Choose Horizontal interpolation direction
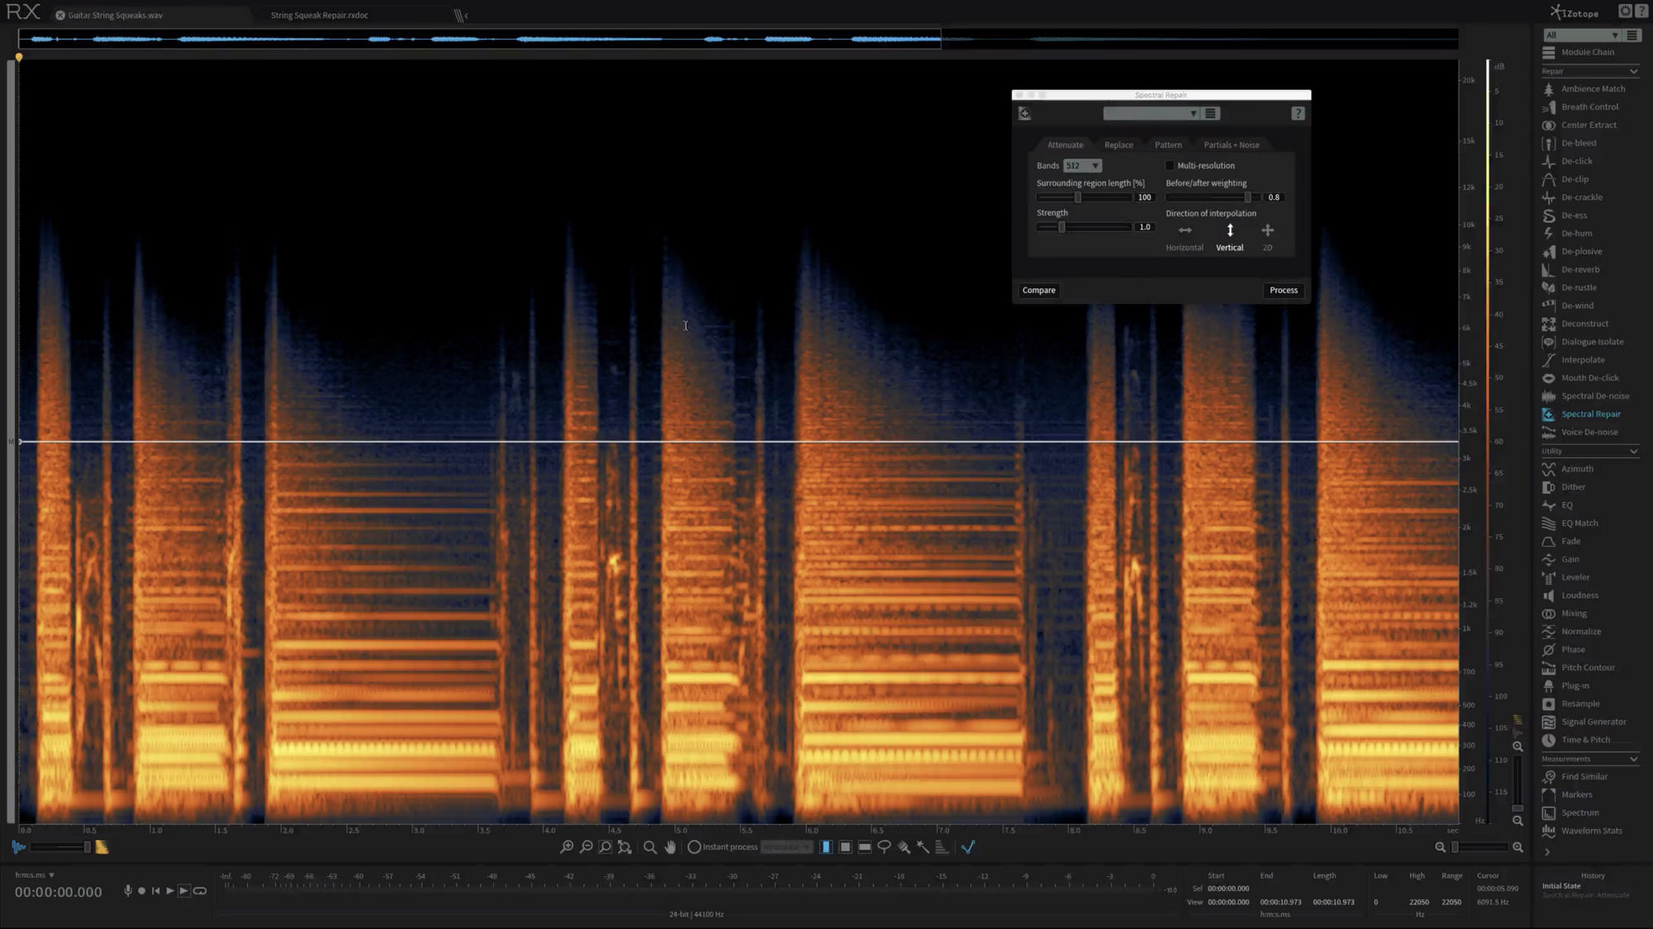 1184,231
